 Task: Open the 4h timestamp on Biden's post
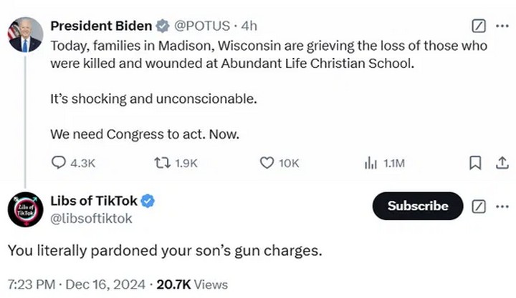249,26
